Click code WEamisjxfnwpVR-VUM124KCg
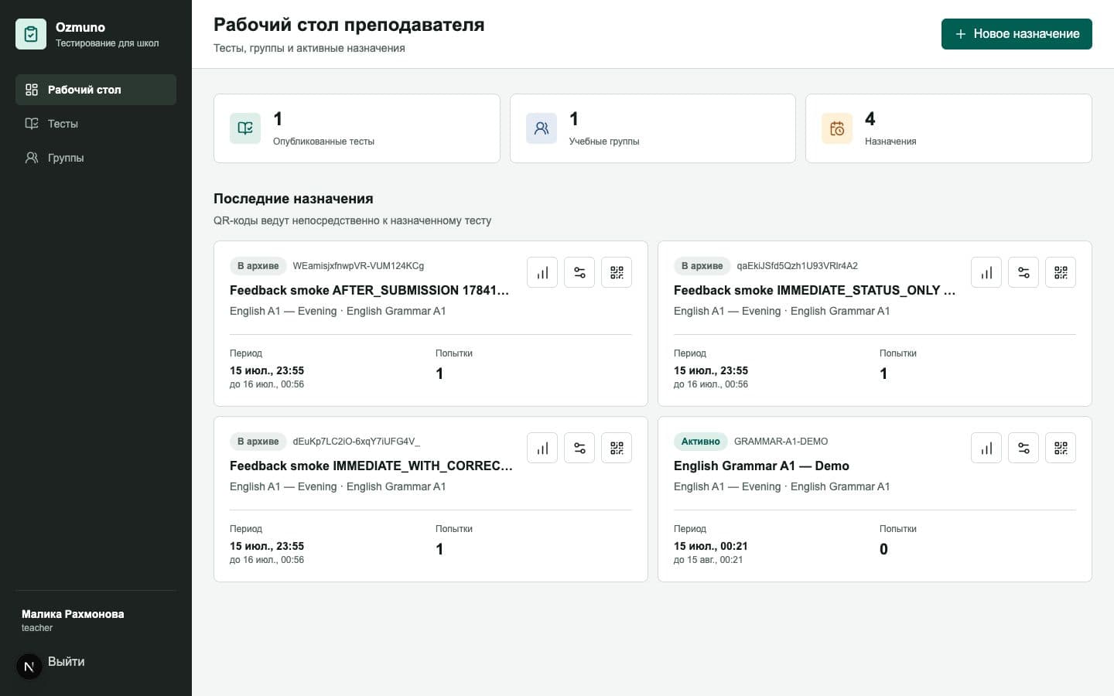The height and width of the screenshot is (696, 1114). point(358,266)
